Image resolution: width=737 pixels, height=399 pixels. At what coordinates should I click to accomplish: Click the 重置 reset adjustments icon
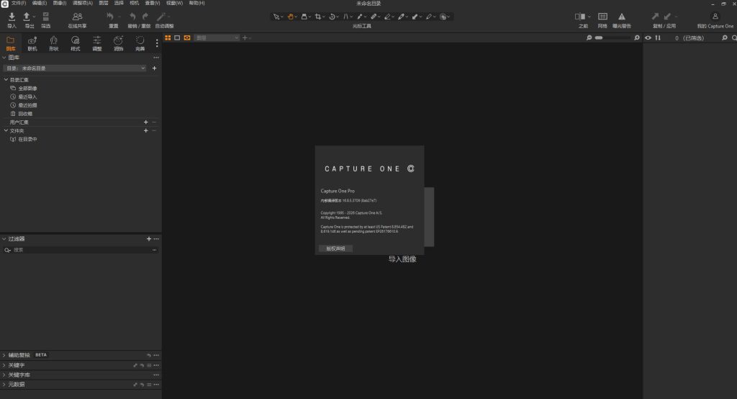pos(110,17)
